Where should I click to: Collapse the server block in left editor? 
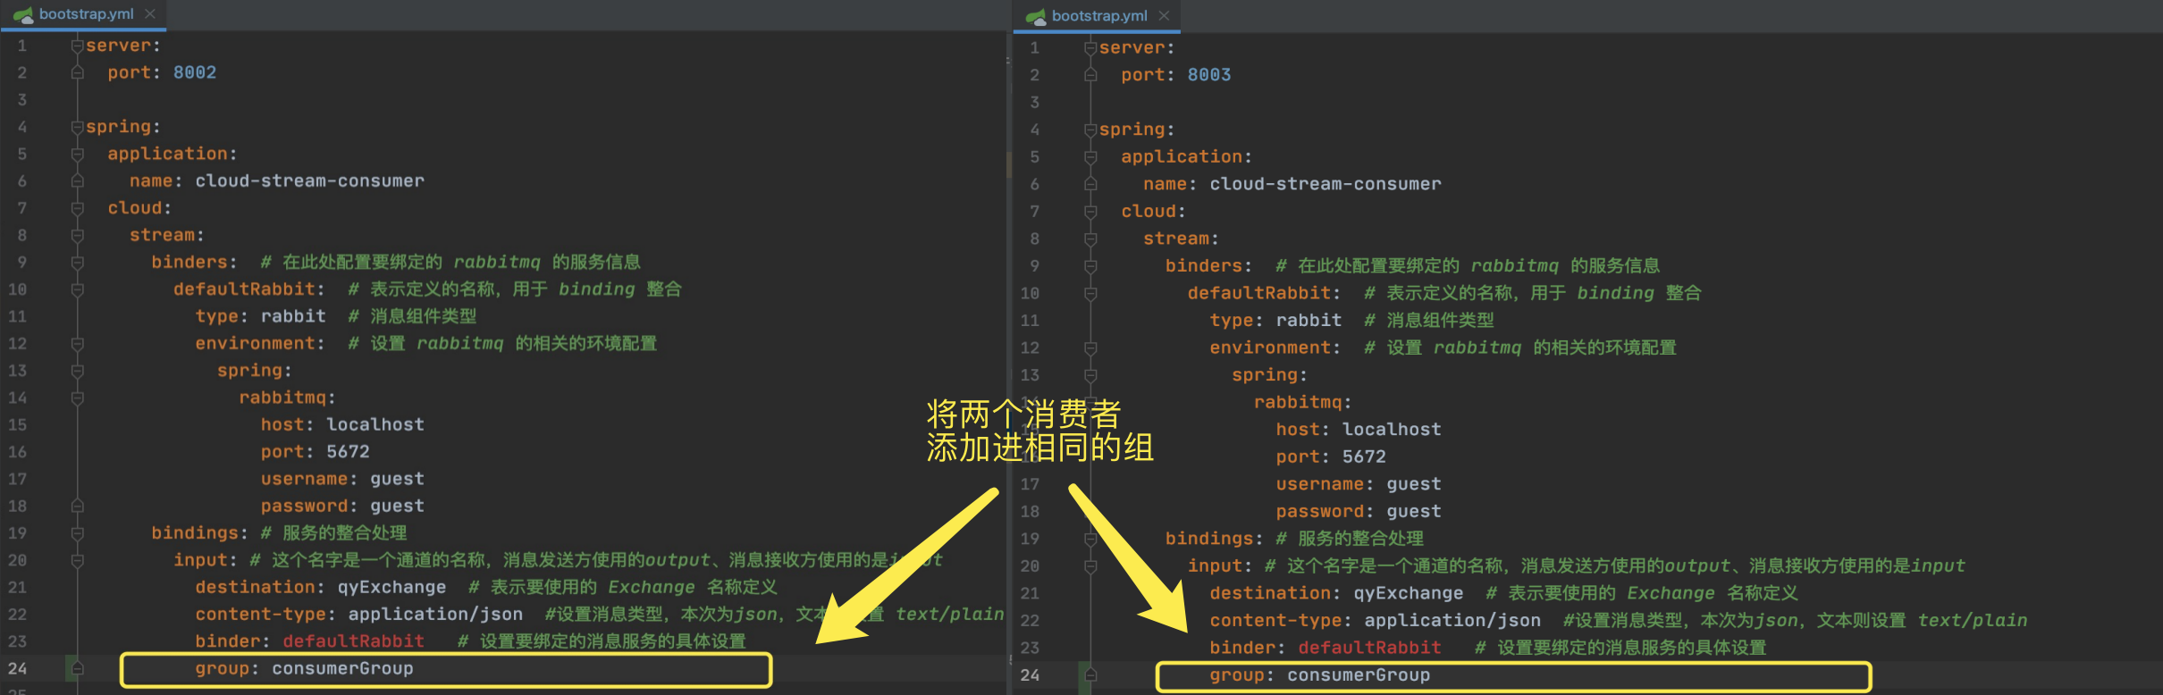point(78,46)
